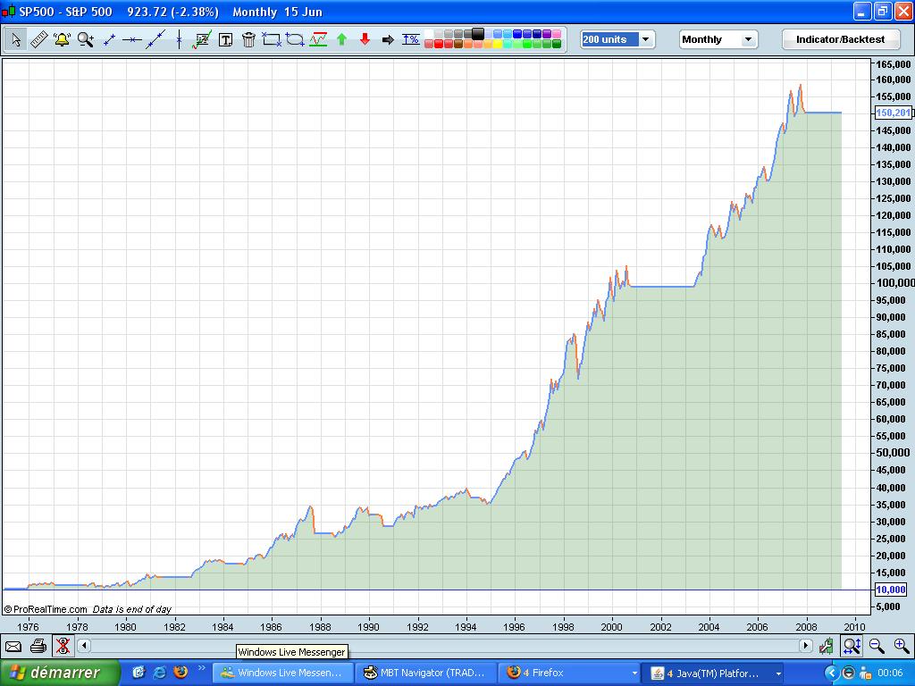This screenshot has height=686, width=915.
Task: Toggle the alarm mute icon at bottom
Action: [62, 645]
